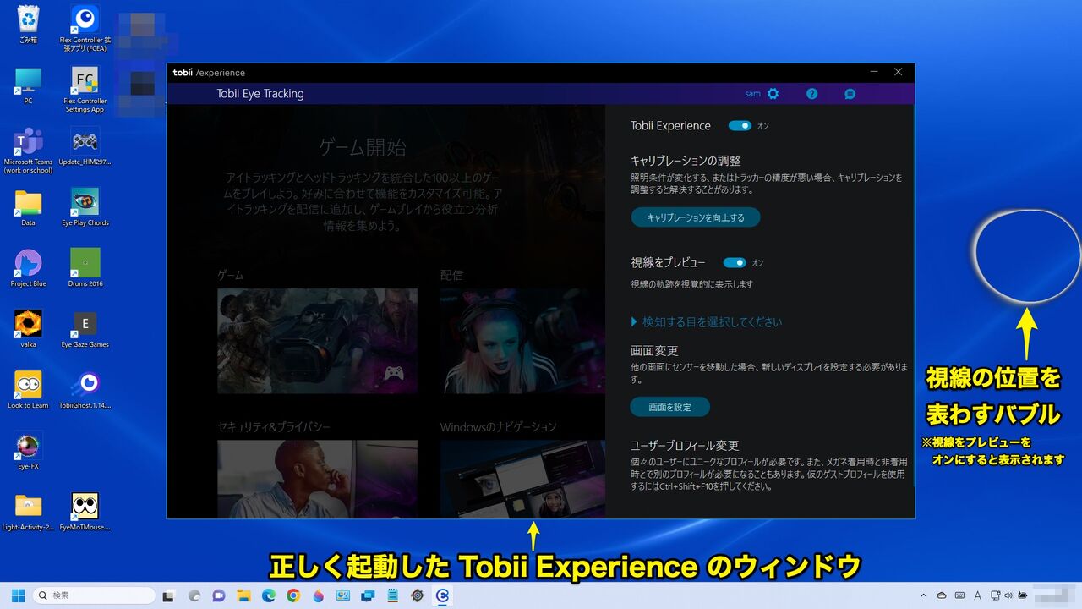Turn off the Tobii Experience switch
Viewport: 1082px width, 609px height.
point(740,125)
